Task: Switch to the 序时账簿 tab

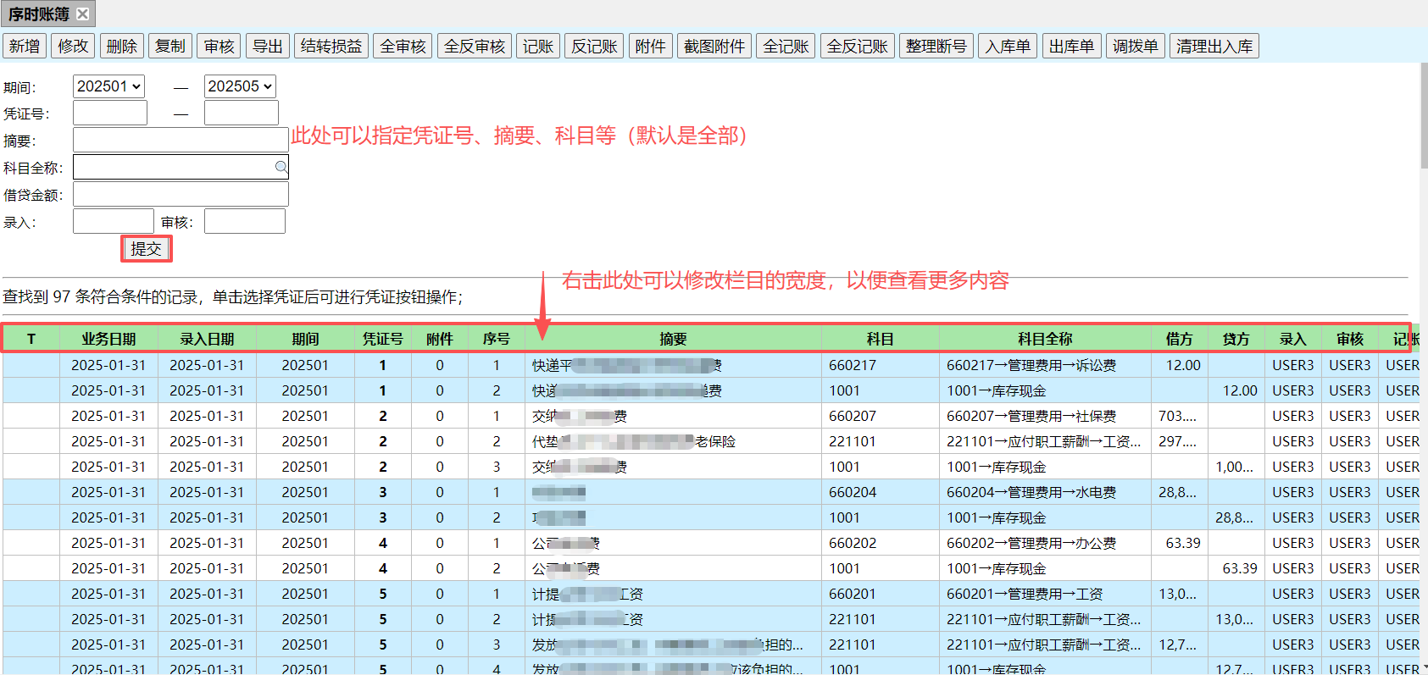Action: 39,14
